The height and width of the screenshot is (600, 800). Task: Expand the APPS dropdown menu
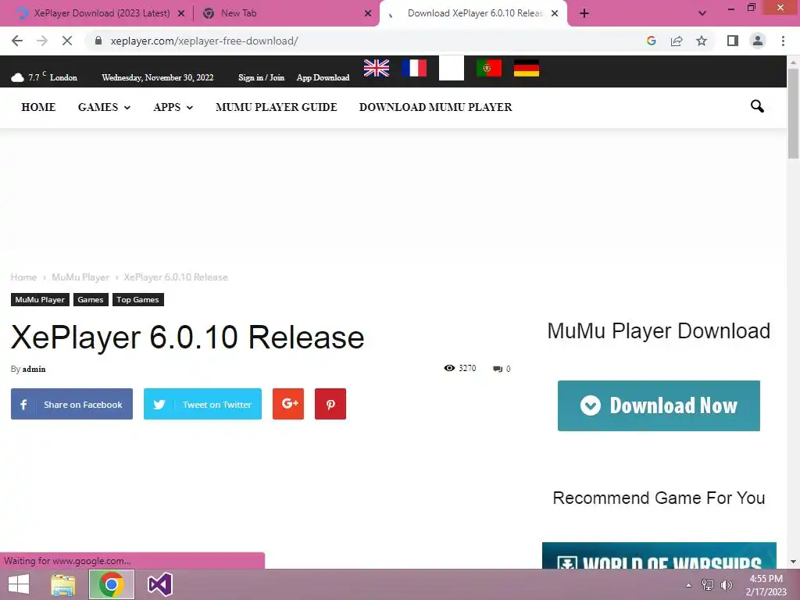pyautogui.click(x=173, y=107)
